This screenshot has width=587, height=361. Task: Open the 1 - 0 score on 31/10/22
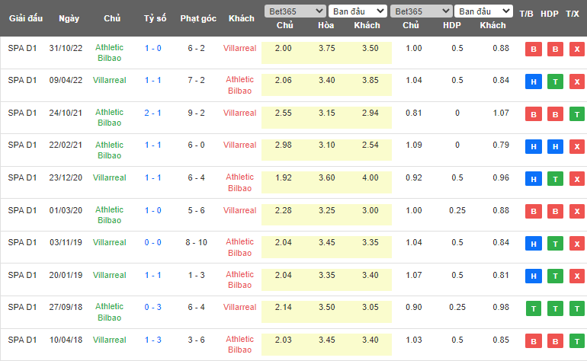pyautogui.click(x=153, y=48)
